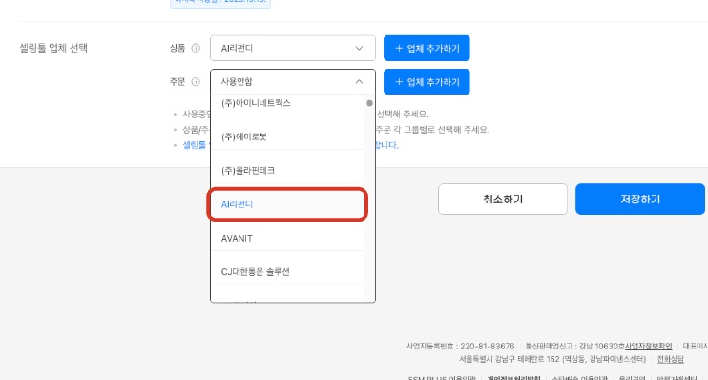Click the 개인정보처리방침 footer link
Viewport: 708px width, 380px height.
pyautogui.click(x=513, y=378)
